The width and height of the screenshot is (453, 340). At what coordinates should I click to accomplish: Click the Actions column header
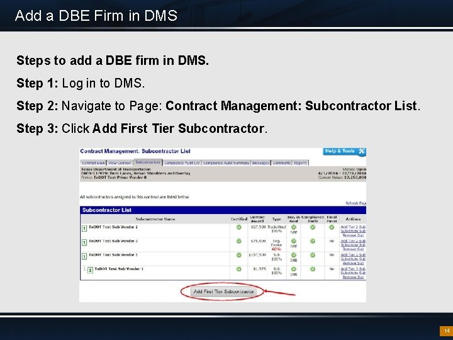coord(353,219)
